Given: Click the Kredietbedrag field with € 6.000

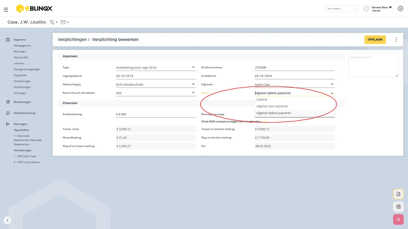Looking at the screenshot, I should pos(156,114).
